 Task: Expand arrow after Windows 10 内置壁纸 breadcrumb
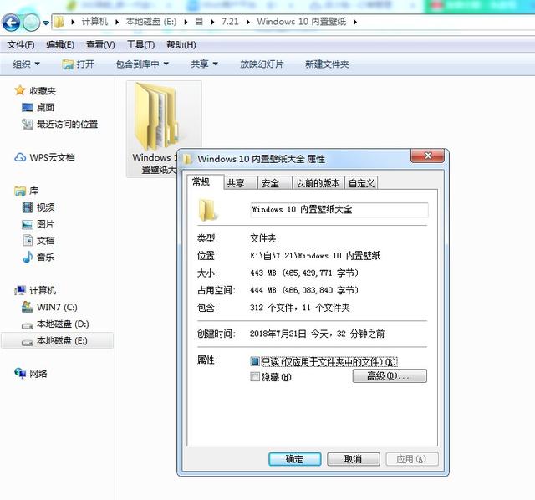[355, 23]
